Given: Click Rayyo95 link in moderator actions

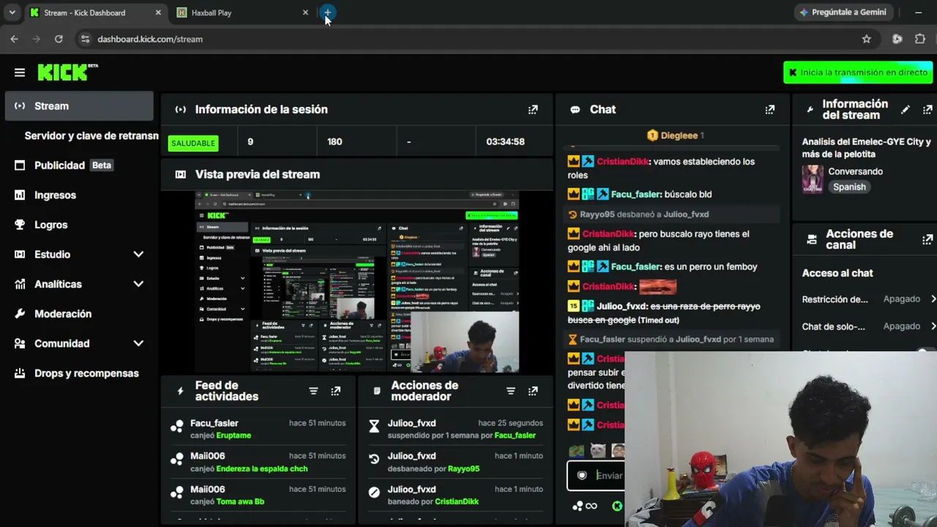Looking at the screenshot, I should tap(463, 468).
